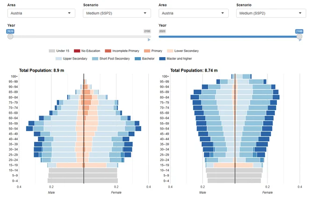
Task: Click the Short Post Secondary legend swatch
Action: pyautogui.click(x=95, y=59)
